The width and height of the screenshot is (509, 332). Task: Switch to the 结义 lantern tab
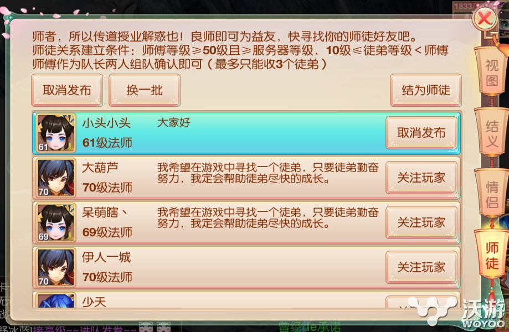(x=491, y=133)
